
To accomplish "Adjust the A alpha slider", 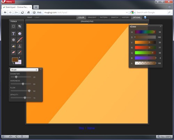I will (x=145, y=63).
